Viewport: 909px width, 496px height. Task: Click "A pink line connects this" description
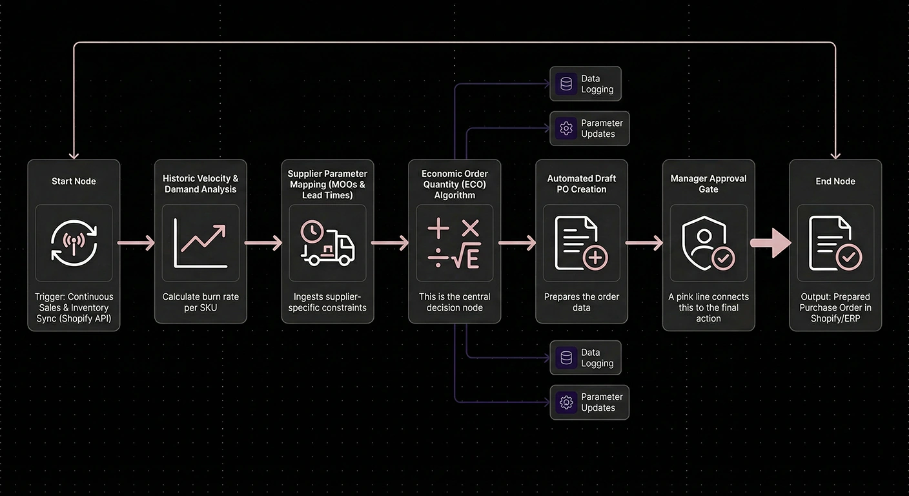coord(708,307)
